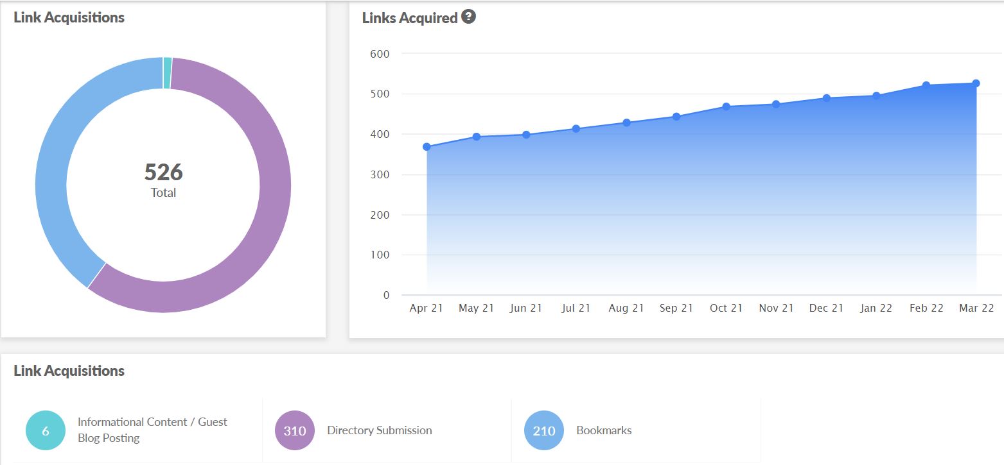Click the 100 y-axis label
Screen dimensions: 1004x465
pyautogui.click(x=380, y=255)
